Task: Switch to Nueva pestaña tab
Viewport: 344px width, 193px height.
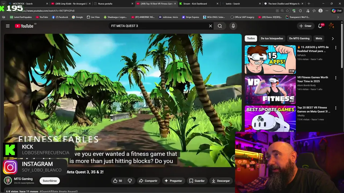Action: [x=113, y=4]
